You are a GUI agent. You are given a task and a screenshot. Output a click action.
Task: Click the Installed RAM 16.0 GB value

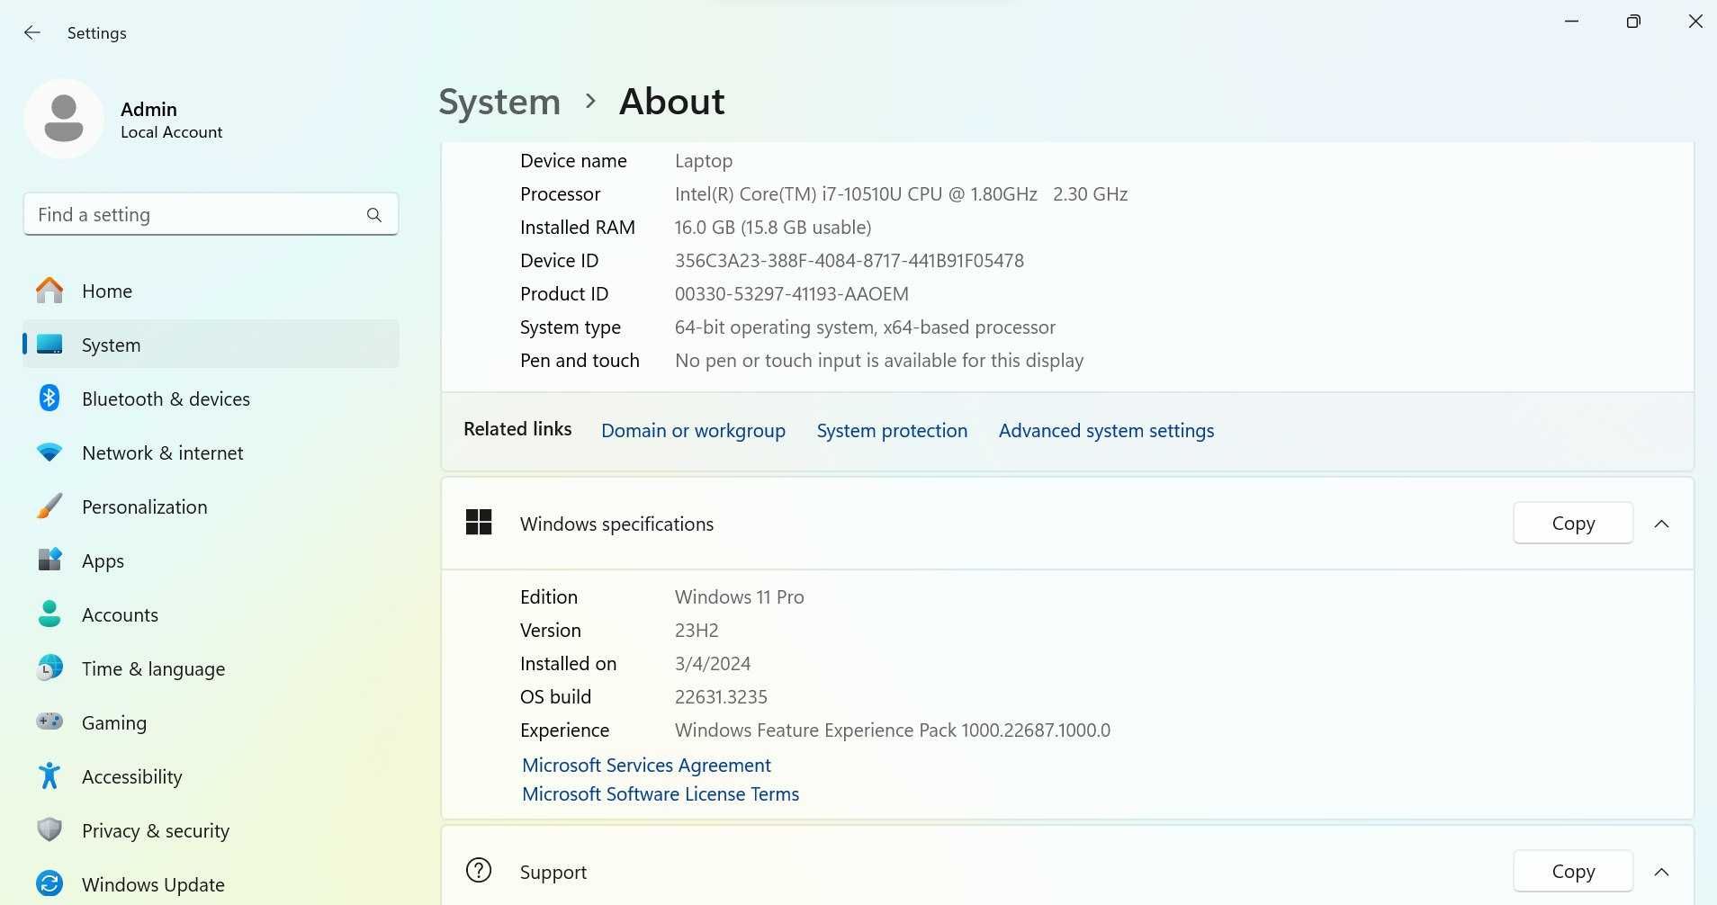click(x=773, y=228)
